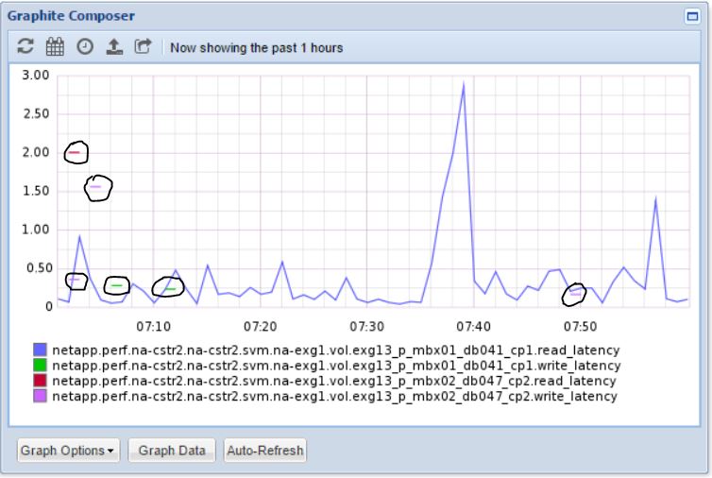This screenshot has height=478, width=712.
Task: Click the db047_cp2.write_latency legend label
Action: 334,397
